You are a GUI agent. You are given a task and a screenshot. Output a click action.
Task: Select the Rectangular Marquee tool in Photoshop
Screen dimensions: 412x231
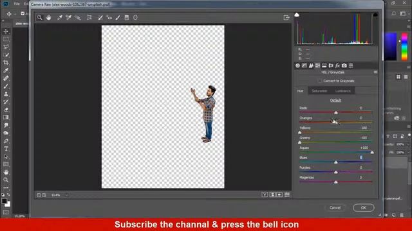6,39
